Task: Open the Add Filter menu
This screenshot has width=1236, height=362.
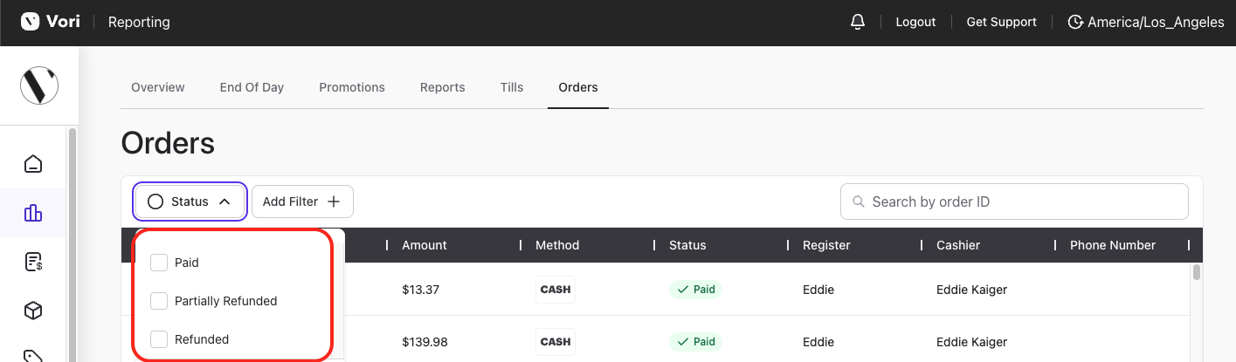Action: click(302, 201)
